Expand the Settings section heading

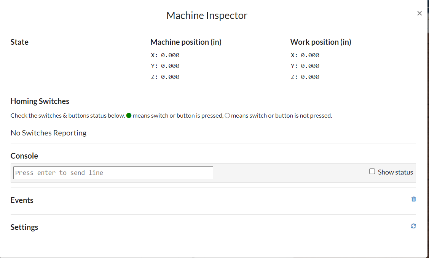click(24, 227)
